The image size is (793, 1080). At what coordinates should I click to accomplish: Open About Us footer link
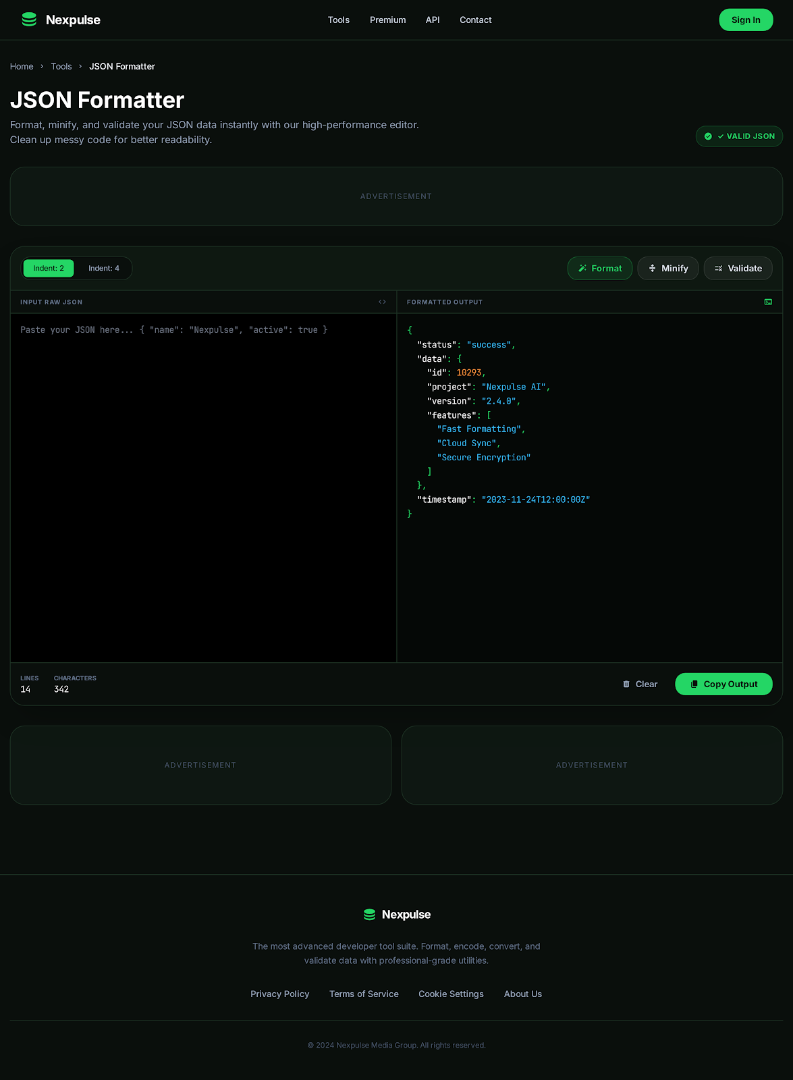[523, 994]
